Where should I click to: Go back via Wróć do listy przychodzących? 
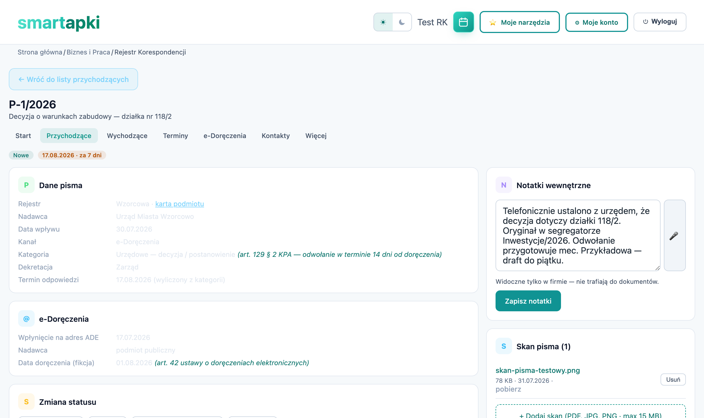point(73,79)
